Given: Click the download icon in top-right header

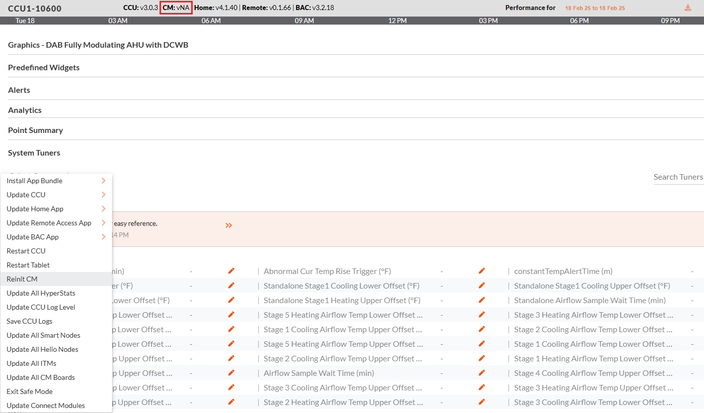Looking at the screenshot, I should tap(687, 8).
